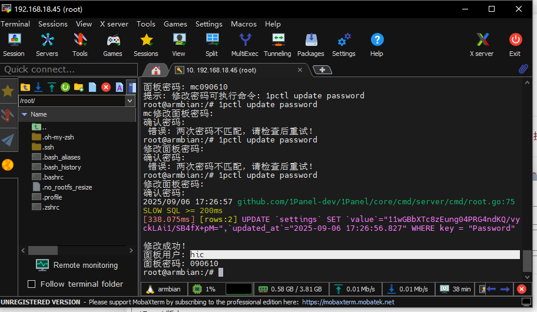Click the status bar right arrow button
The width and height of the screenshot is (537, 312).
coord(505,289)
